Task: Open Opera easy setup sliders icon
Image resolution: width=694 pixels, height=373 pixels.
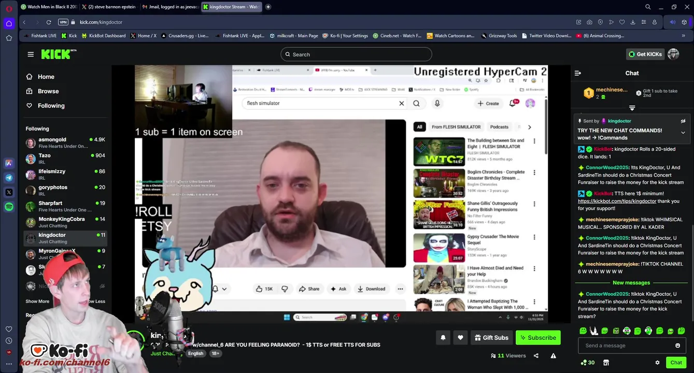Action: [x=644, y=22]
